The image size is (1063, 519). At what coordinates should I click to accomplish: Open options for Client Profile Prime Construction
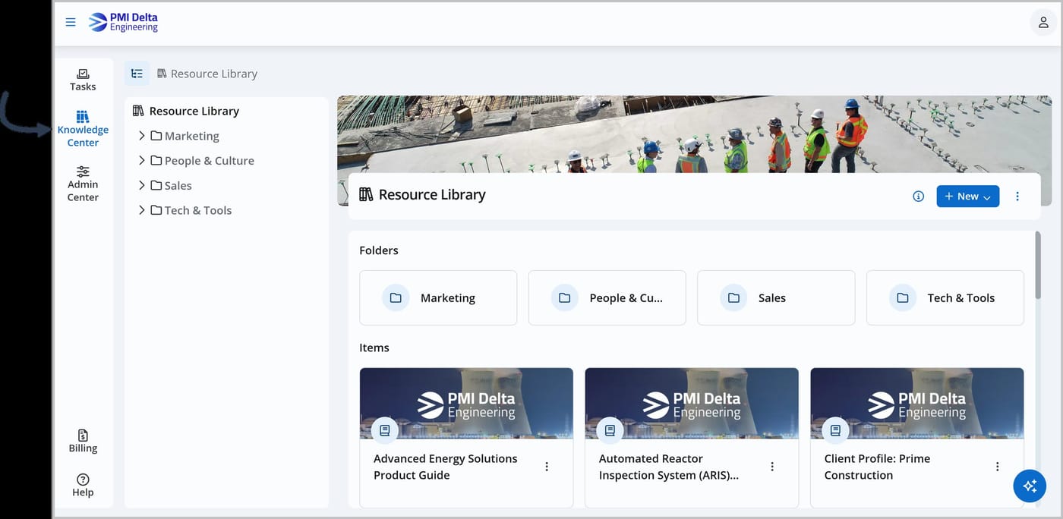998,467
